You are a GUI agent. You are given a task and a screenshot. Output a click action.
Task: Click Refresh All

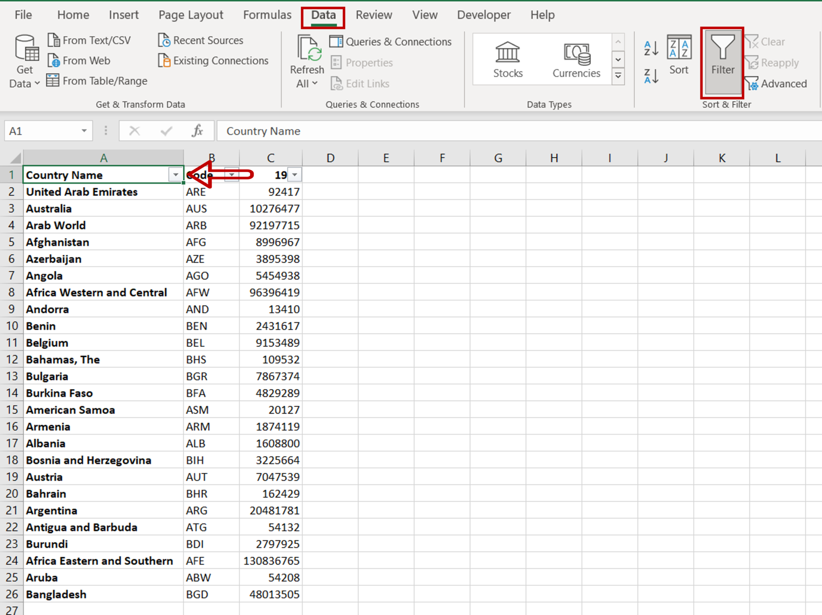[307, 60]
